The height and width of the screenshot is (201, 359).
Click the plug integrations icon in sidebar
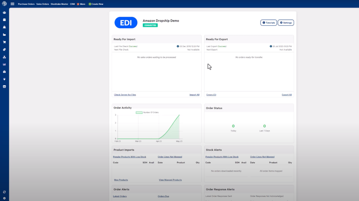point(4,79)
